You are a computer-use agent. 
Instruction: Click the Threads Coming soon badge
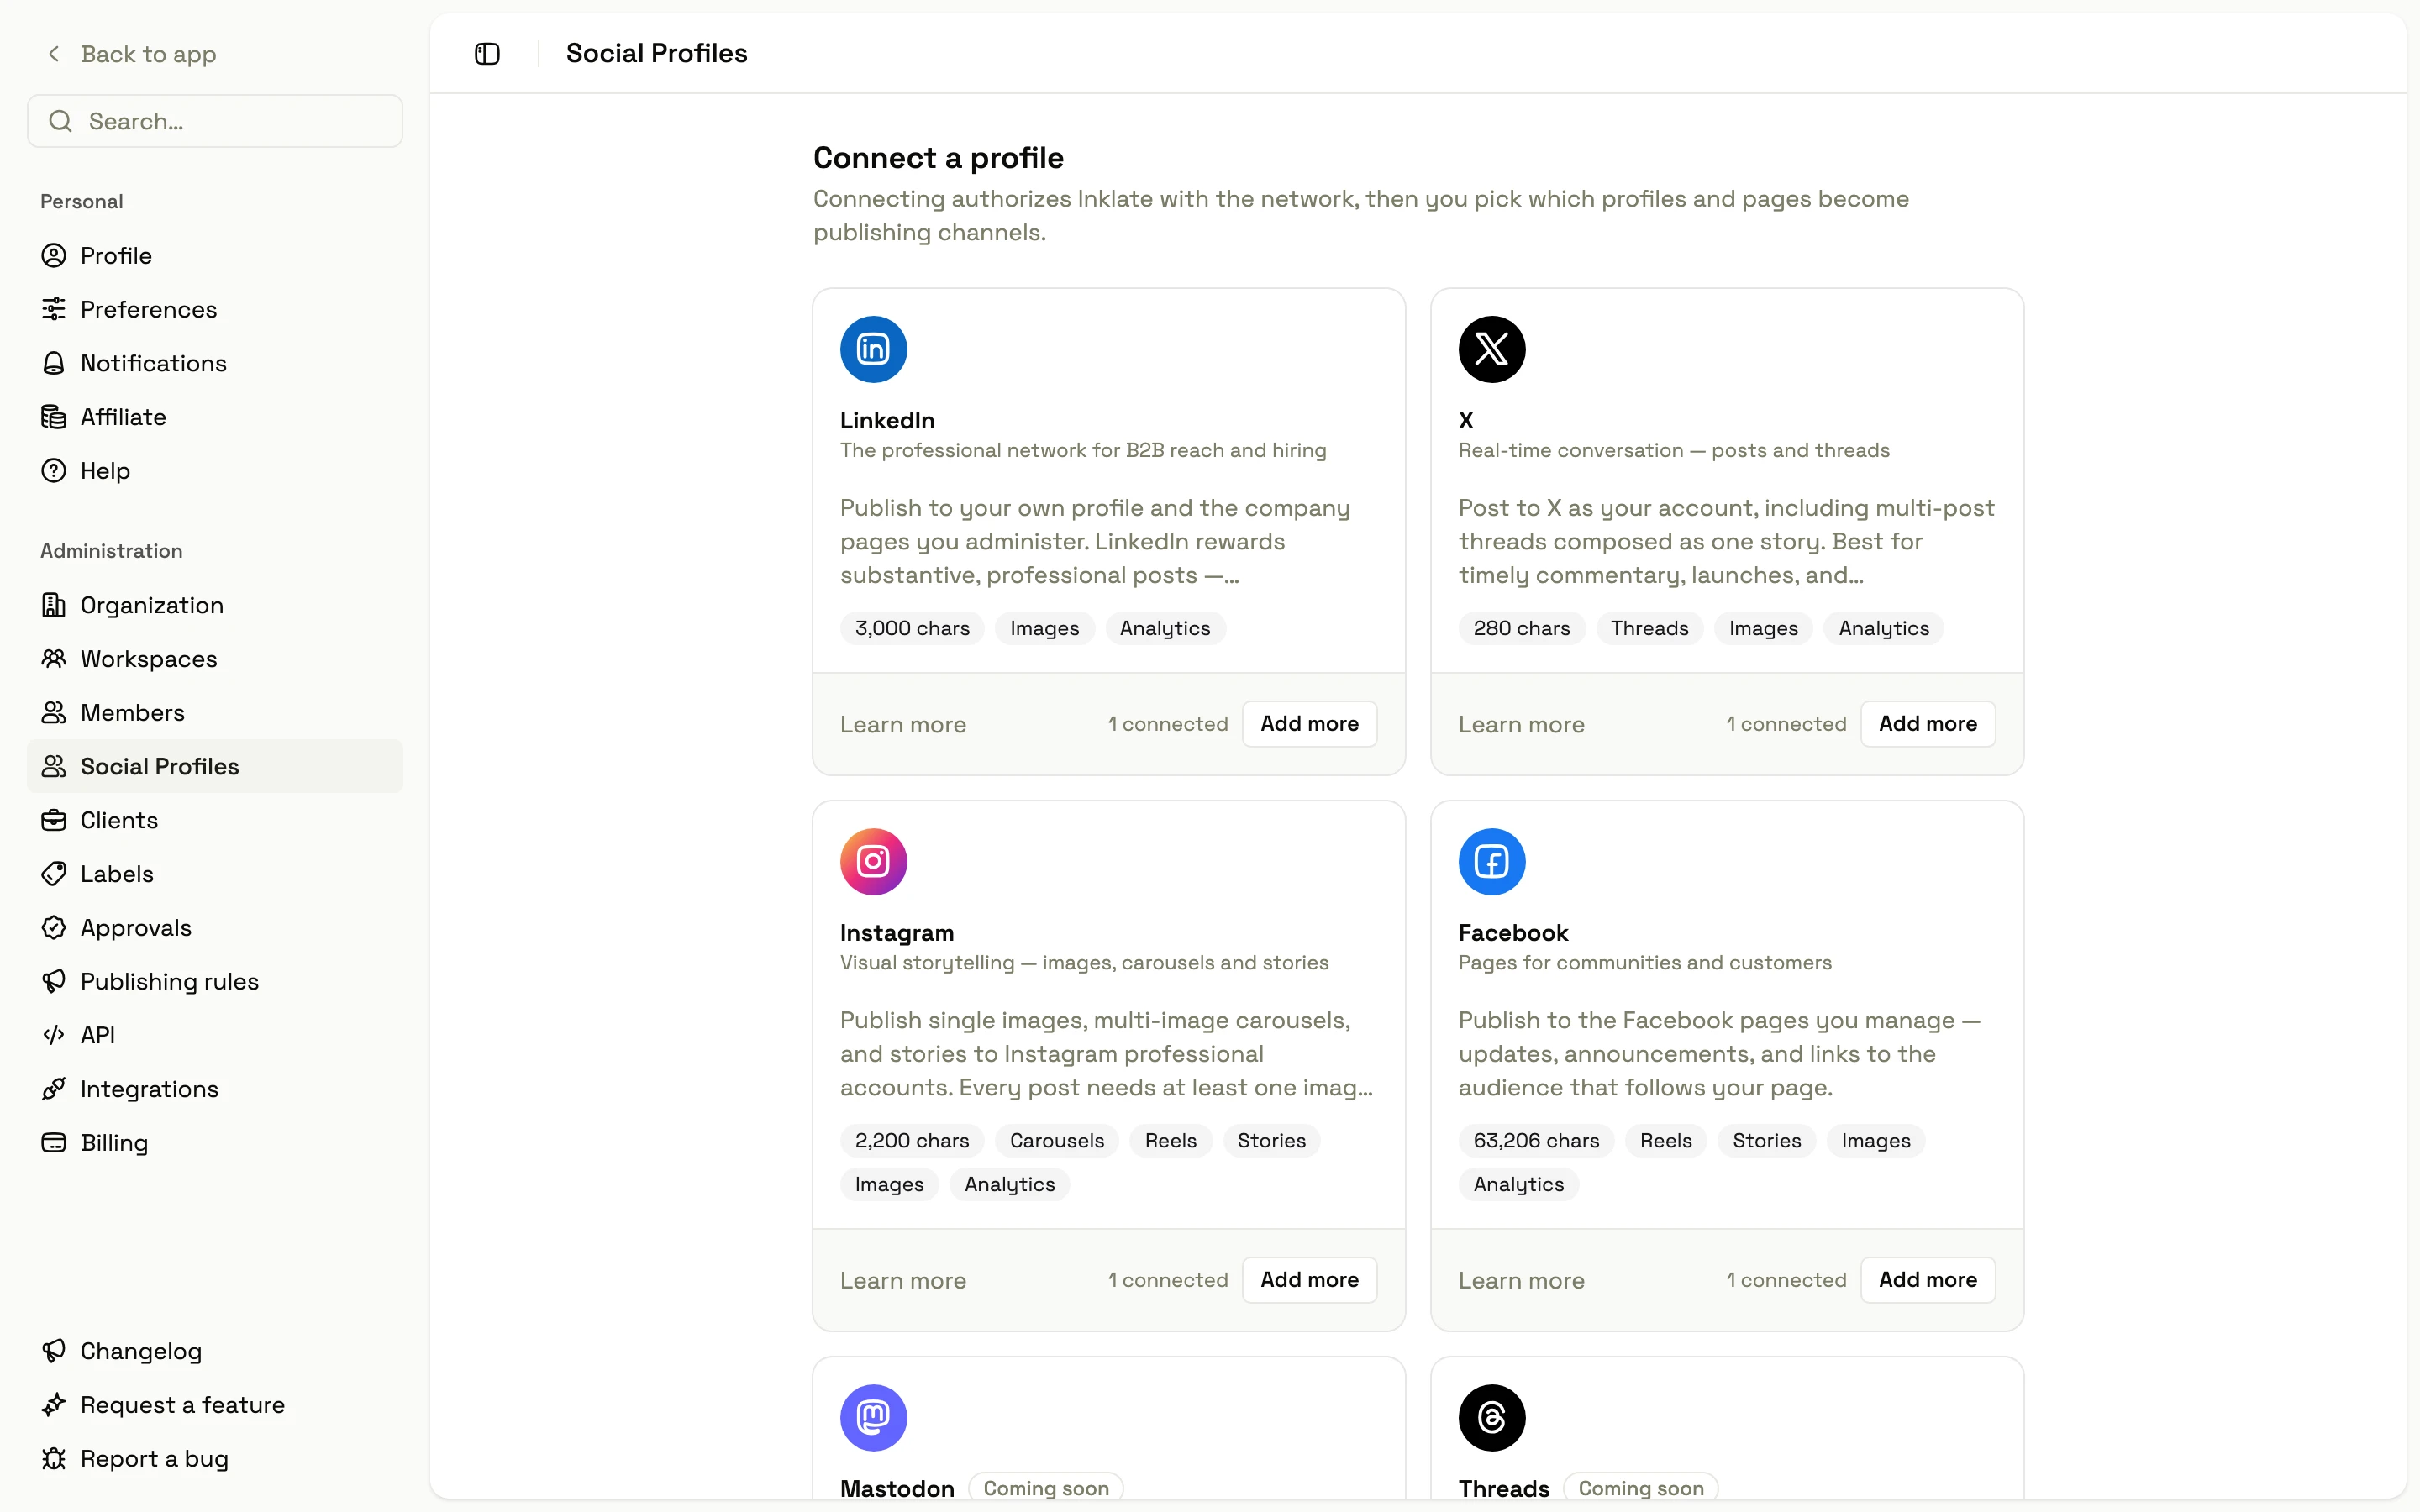[x=1641, y=1488]
